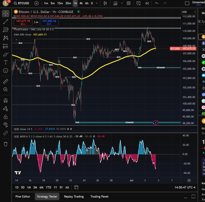The width and height of the screenshot is (205, 202).
Task: Create an alert with the clock icon
Action: click(139, 3)
